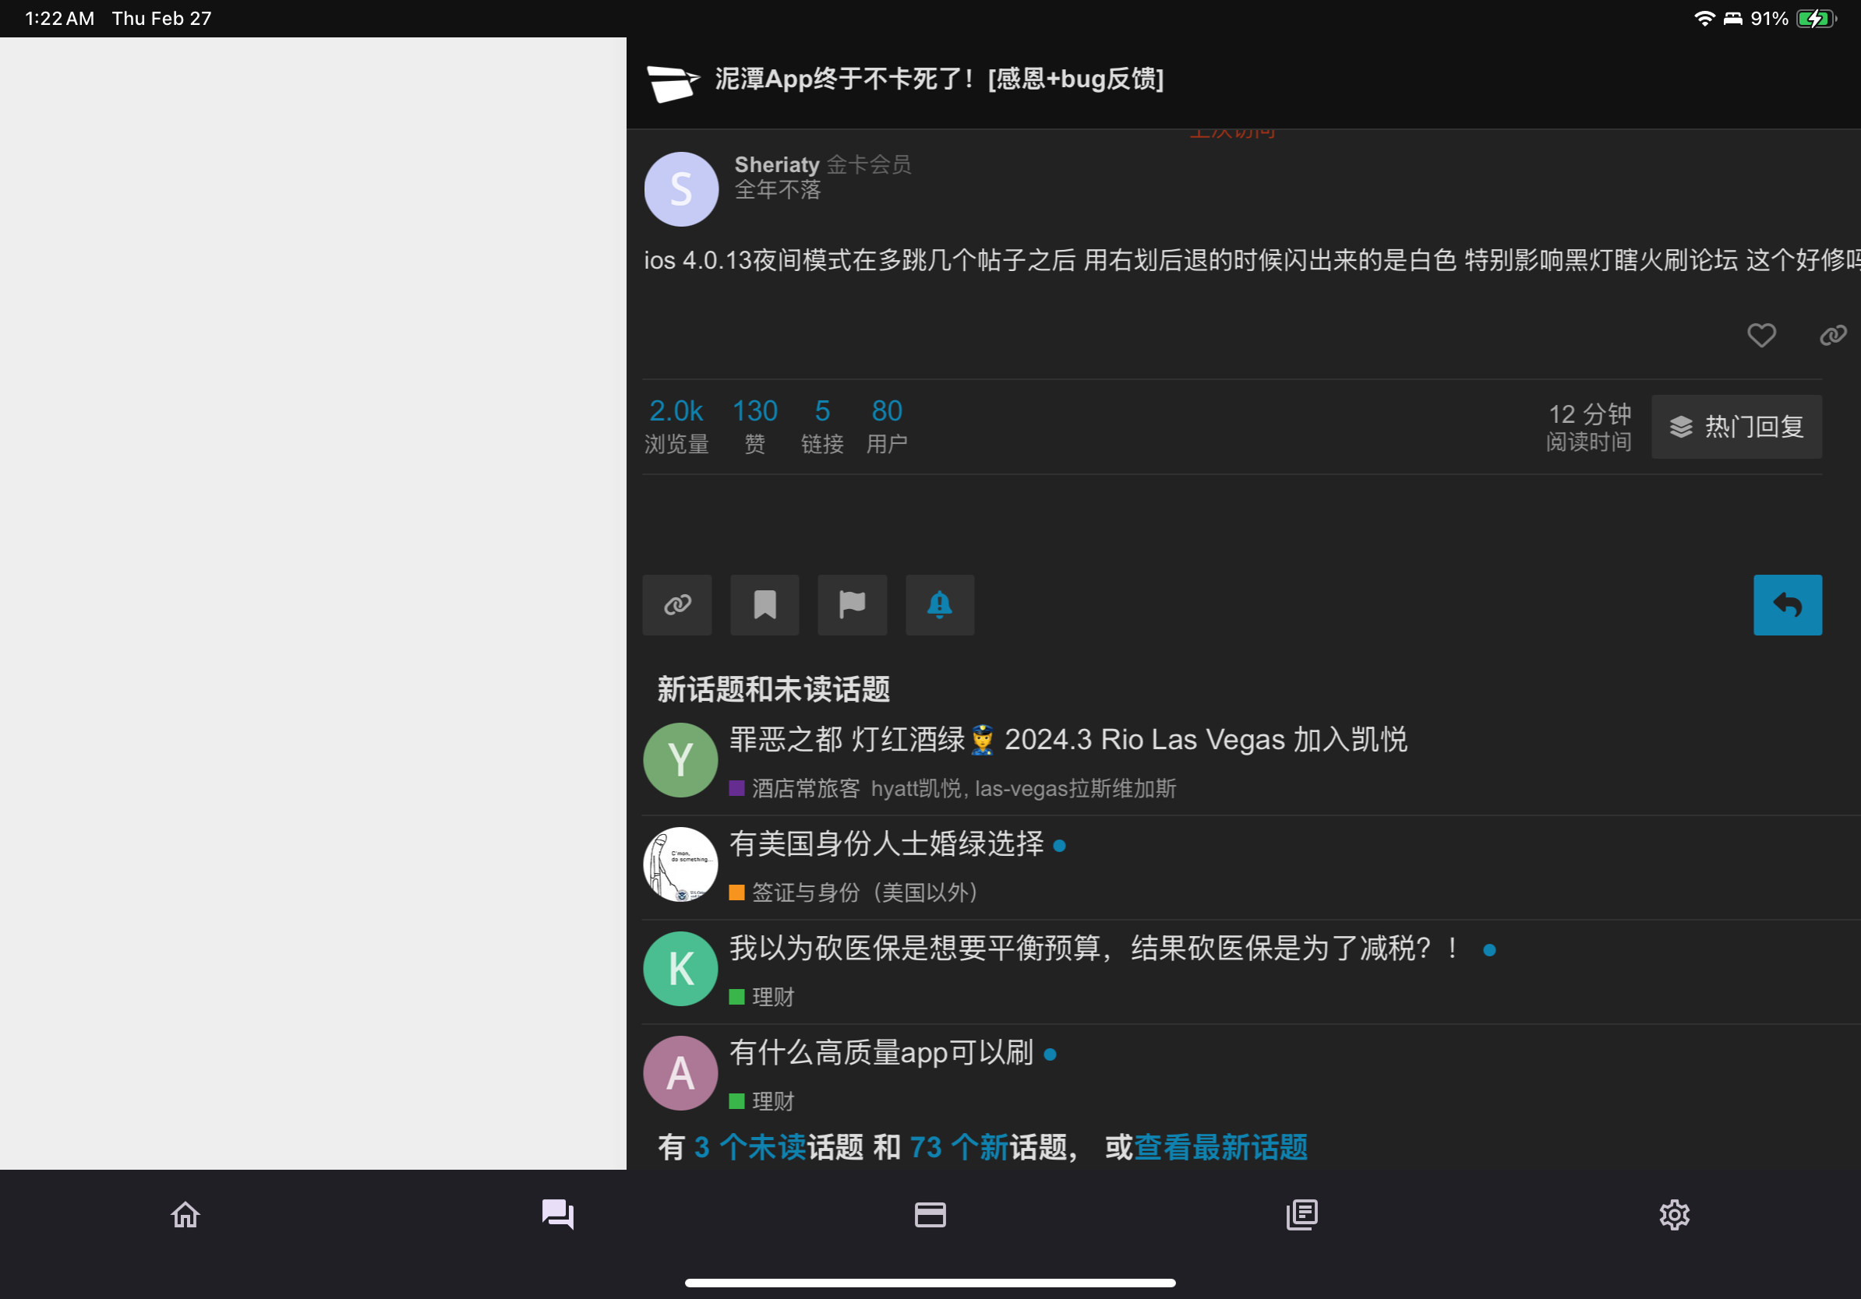Open the forum discussions tab
Viewport: 1861px width, 1299px height.
[558, 1214]
